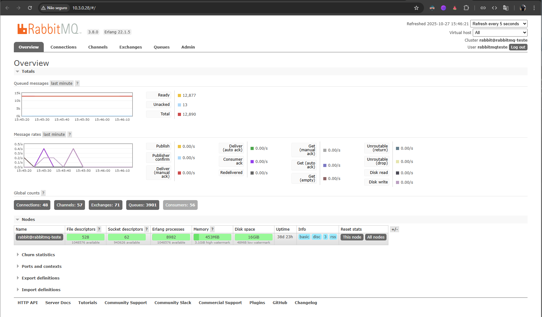Open help for Socket descriptors column

click(x=146, y=229)
